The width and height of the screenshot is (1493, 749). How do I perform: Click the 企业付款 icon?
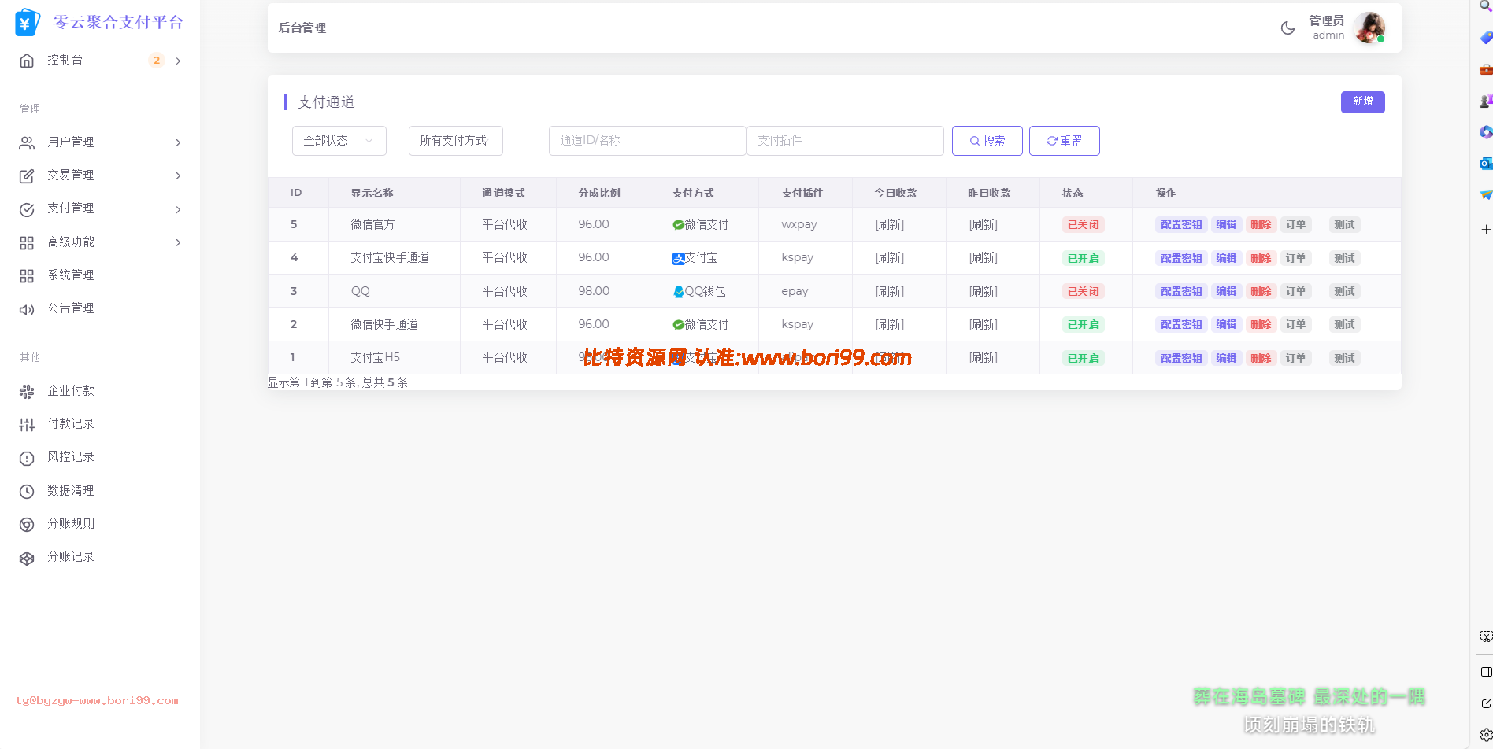27,391
